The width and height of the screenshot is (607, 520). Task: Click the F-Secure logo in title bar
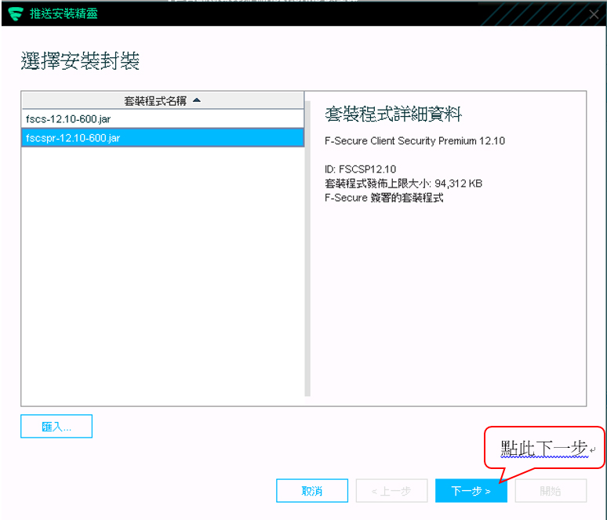coord(16,14)
